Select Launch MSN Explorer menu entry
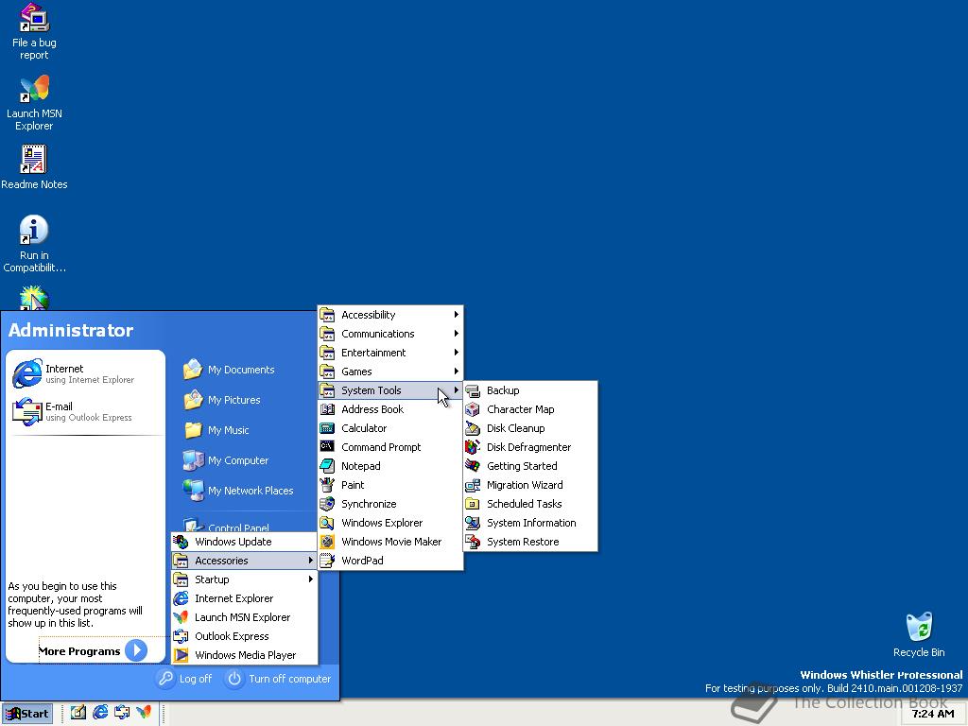 pos(245,617)
